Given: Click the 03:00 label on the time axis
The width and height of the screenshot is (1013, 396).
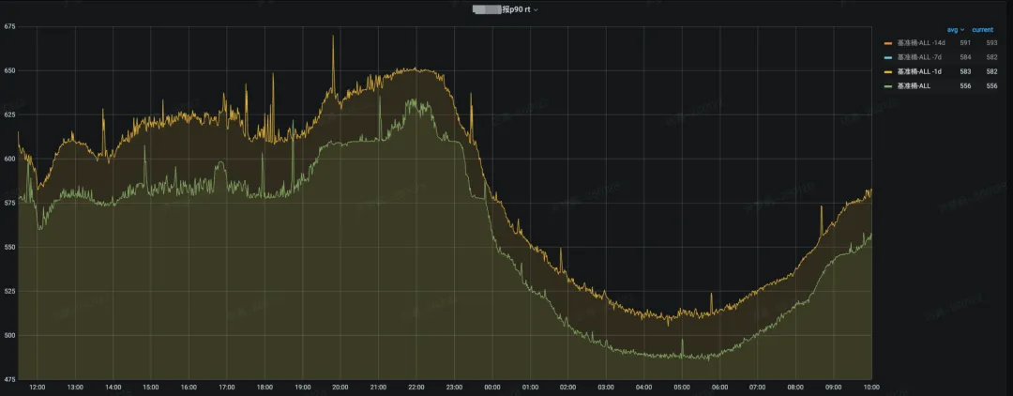Looking at the screenshot, I should click(606, 388).
